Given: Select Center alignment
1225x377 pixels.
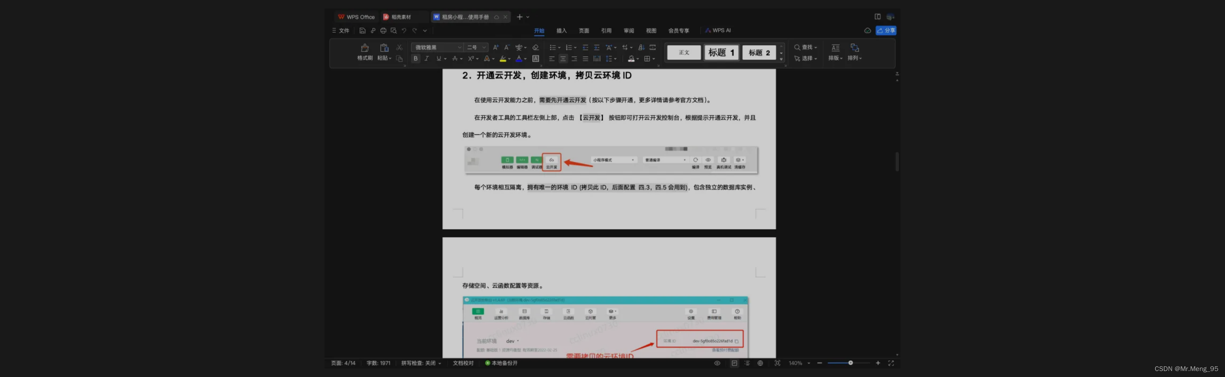Looking at the screenshot, I should [x=563, y=59].
